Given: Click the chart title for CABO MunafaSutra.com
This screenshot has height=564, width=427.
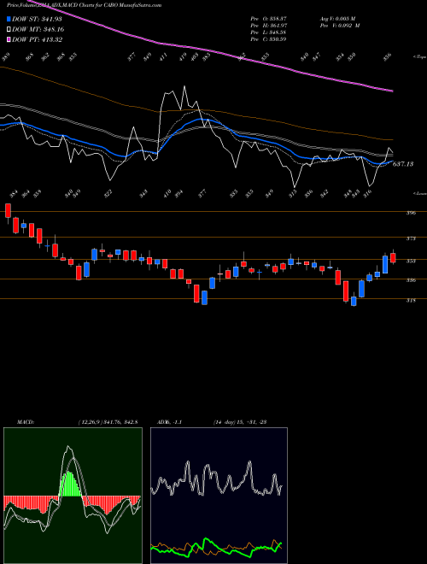Looking at the screenshot, I should click(84, 5).
